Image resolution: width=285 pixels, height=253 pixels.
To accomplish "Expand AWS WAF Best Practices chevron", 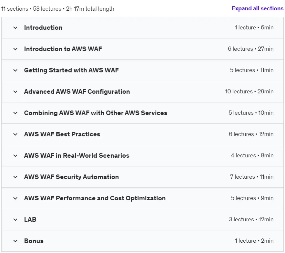I will (x=15, y=134).
